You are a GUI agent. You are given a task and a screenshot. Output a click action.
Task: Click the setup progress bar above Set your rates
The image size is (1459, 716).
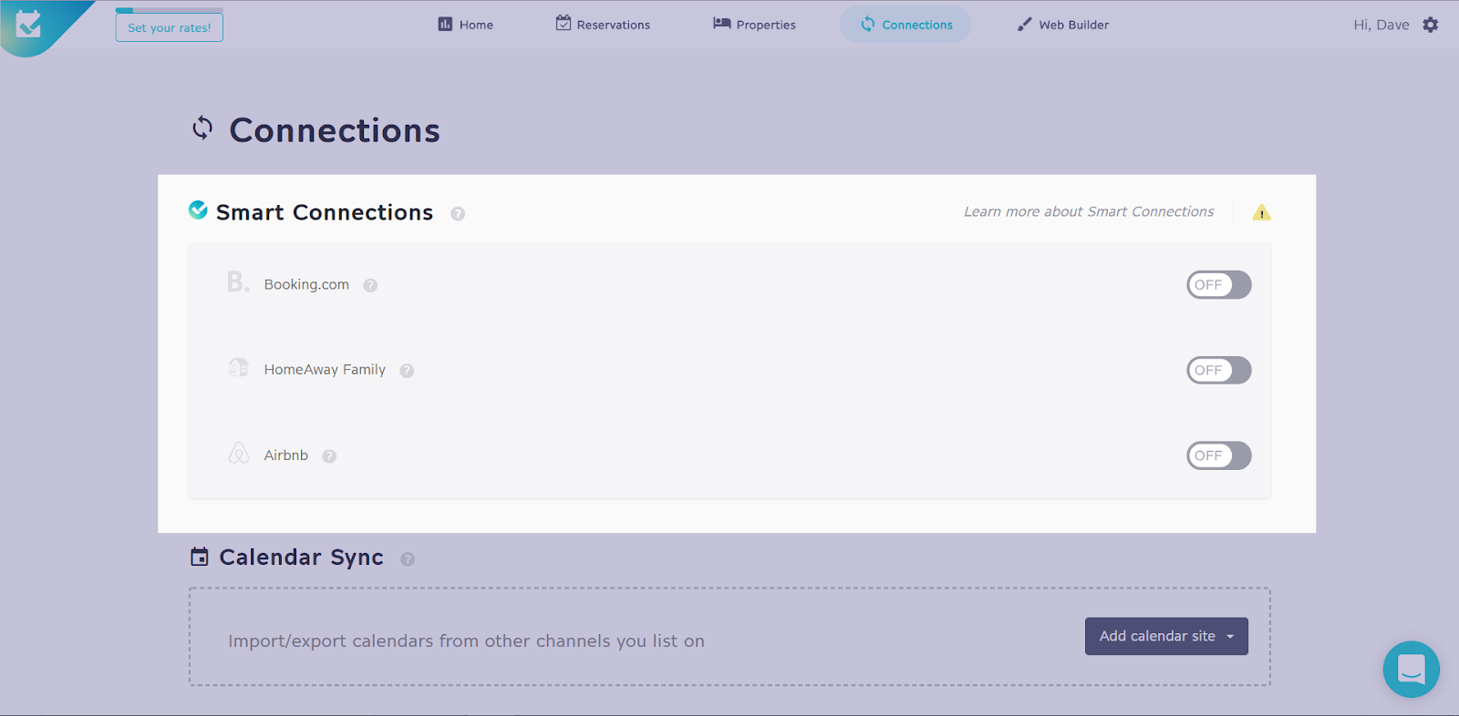[169, 10]
